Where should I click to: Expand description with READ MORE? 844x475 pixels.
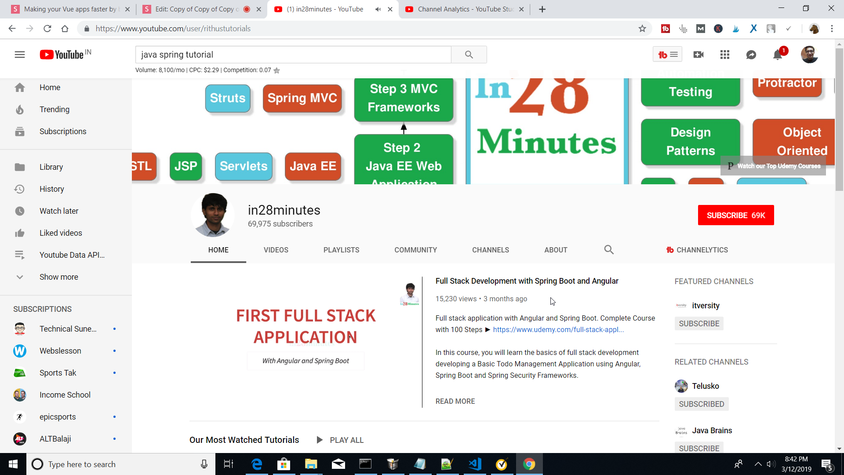[x=455, y=401]
